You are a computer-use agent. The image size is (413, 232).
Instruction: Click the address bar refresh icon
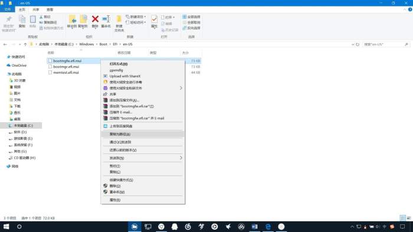358,44
